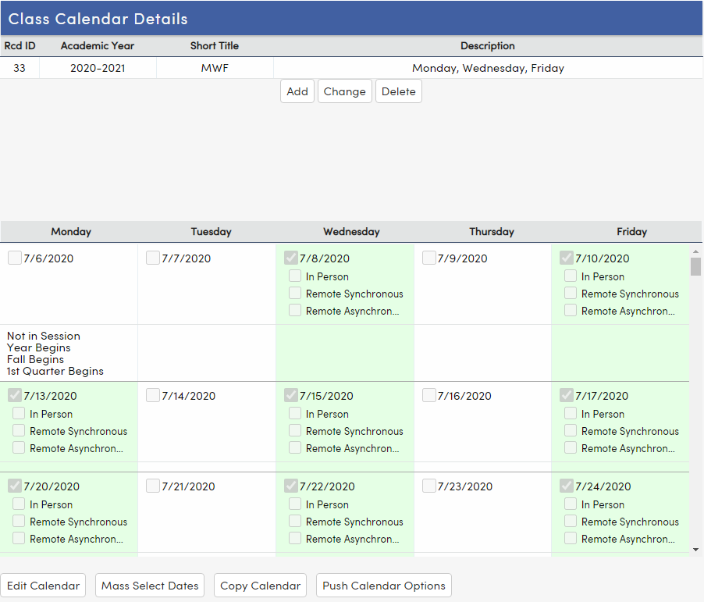704x602 pixels.
Task: Click the Change button
Action: tap(345, 91)
